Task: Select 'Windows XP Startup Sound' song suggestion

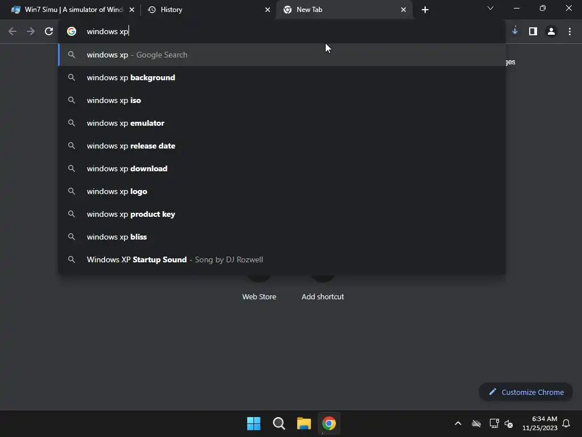Action: 282,259
